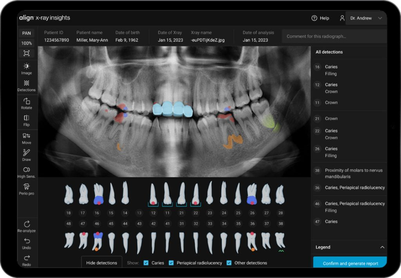
Task: Select the Move tool
Action: (26, 139)
